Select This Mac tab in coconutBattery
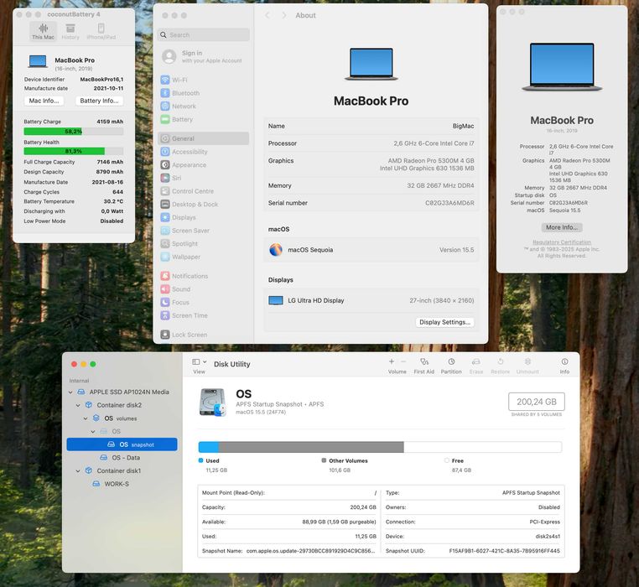The width and height of the screenshot is (639, 587). click(x=44, y=31)
